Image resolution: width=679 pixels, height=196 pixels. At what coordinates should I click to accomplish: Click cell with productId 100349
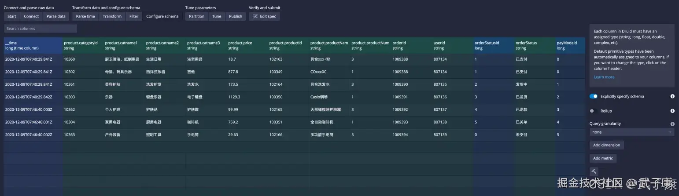(288, 72)
